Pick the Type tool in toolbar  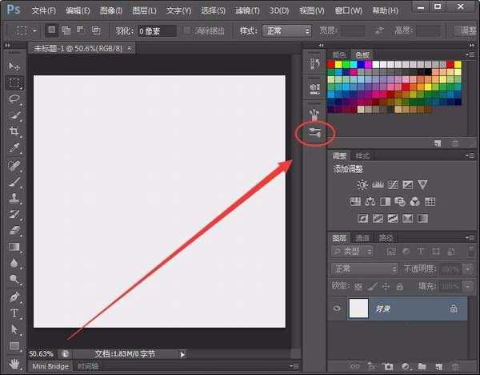pyautogui.click(x=14, y=312)
